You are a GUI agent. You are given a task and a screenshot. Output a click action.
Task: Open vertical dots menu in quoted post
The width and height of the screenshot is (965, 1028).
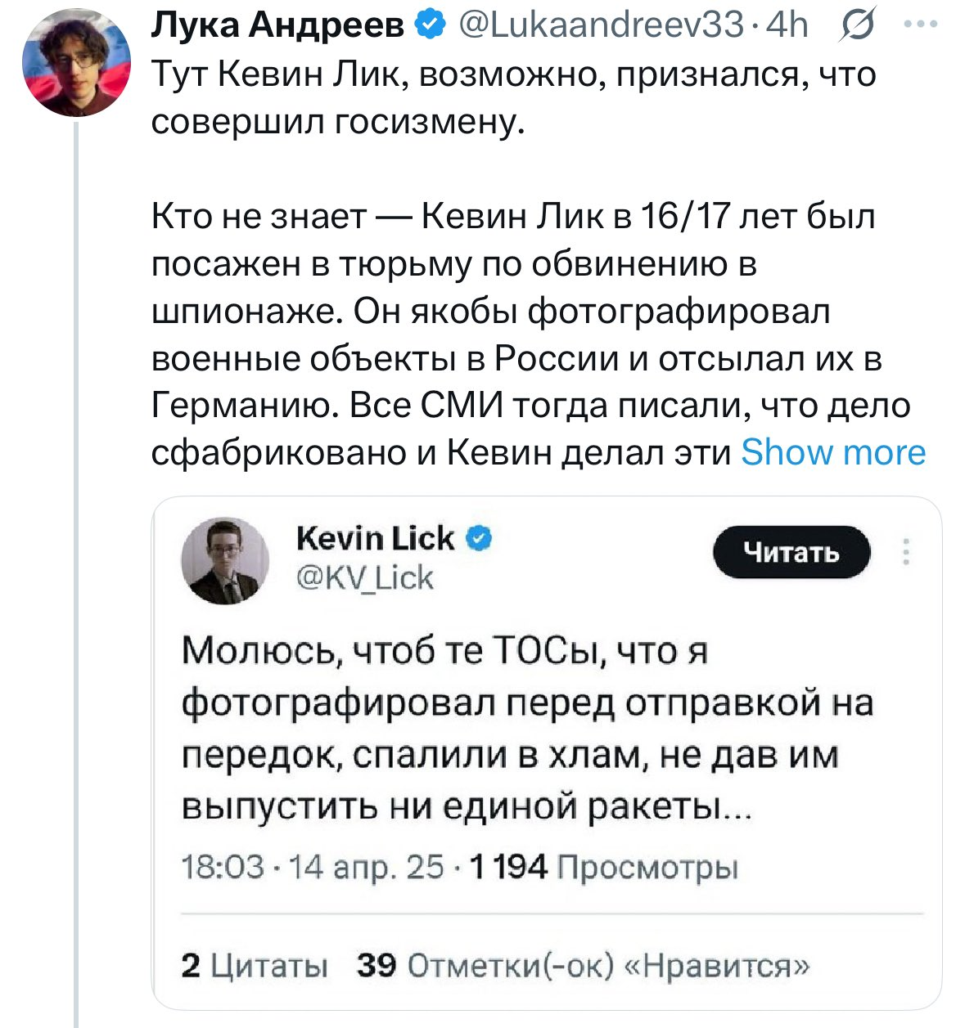point(906,552)
